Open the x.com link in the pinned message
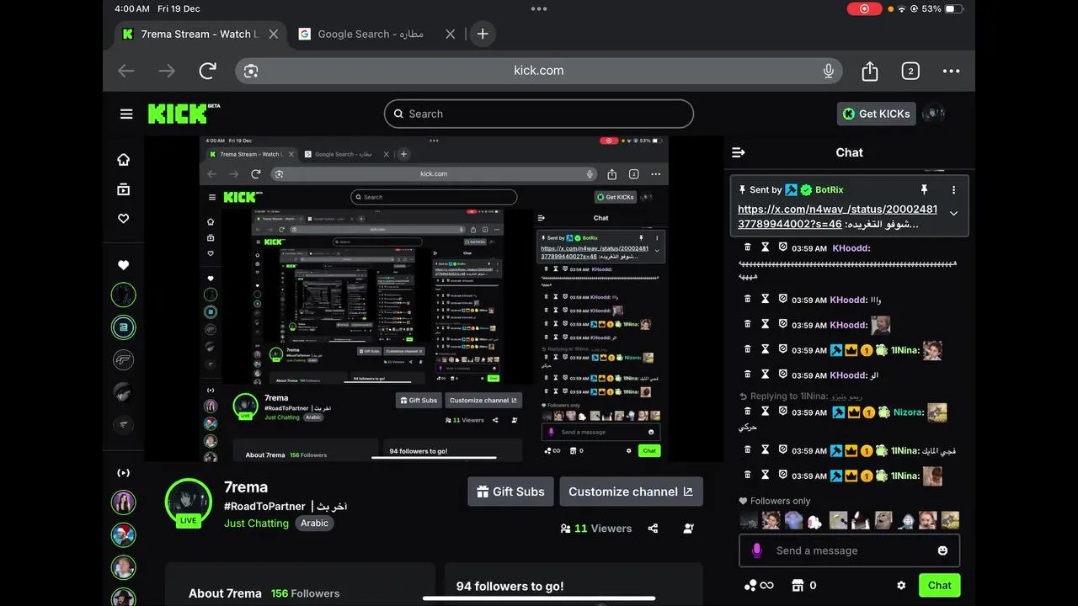The height and width of the screenshot is (606, 1078). (837, 216)
